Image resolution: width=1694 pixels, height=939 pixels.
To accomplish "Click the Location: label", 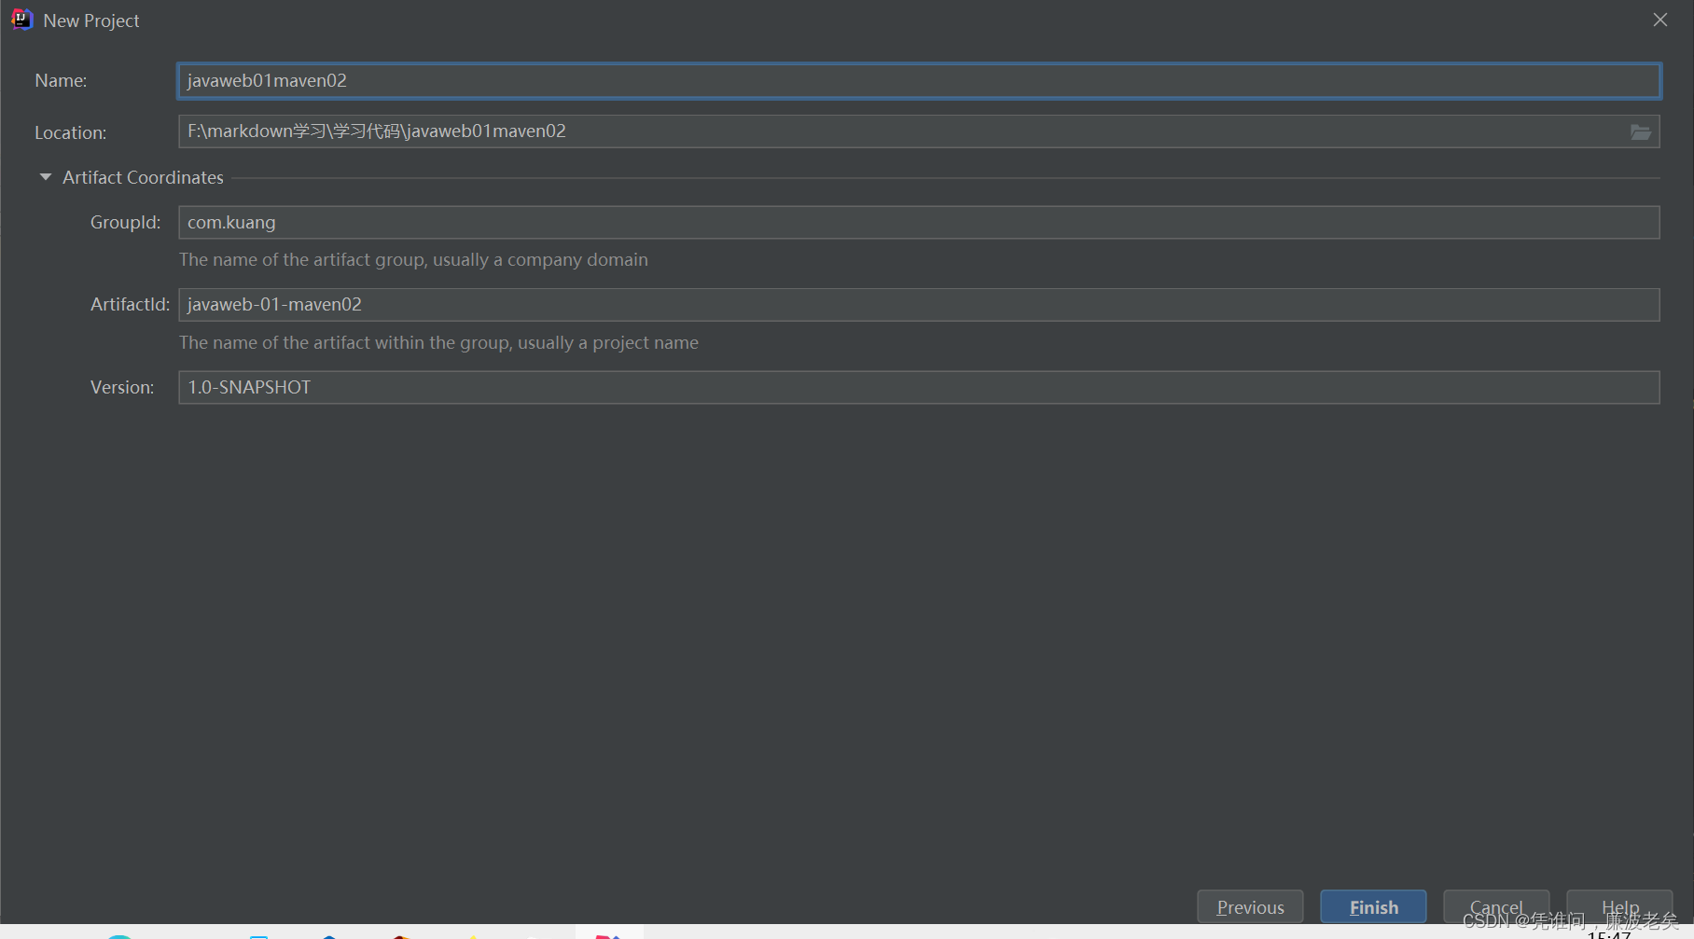I will point(71,132).
